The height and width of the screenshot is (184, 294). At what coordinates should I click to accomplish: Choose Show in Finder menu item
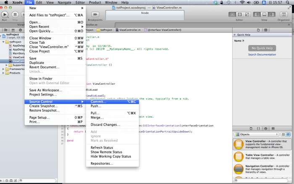(55, 79)
